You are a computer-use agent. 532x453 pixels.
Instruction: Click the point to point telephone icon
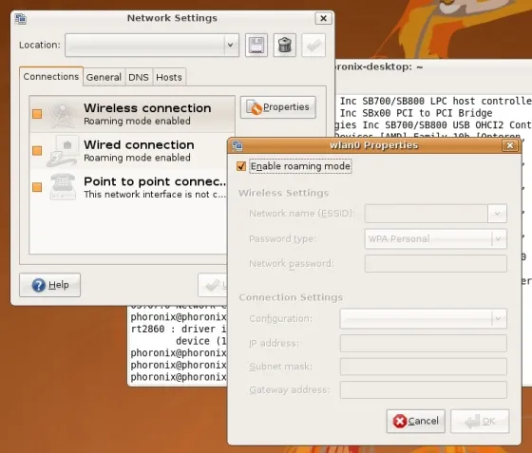click(63, 186)
